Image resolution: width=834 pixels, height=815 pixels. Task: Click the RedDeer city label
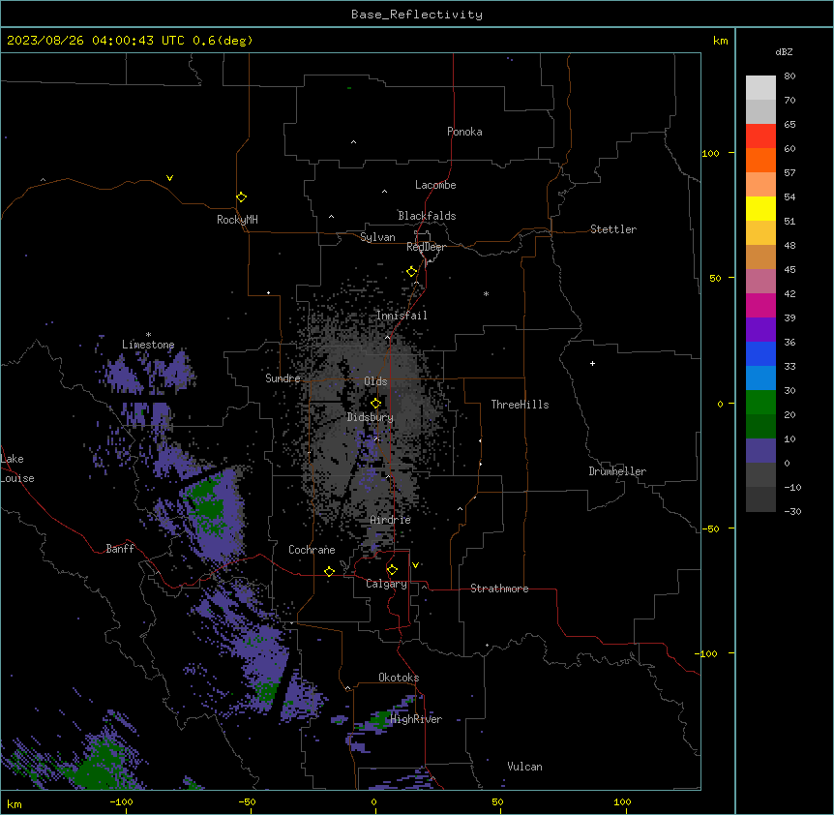(426, 247)
